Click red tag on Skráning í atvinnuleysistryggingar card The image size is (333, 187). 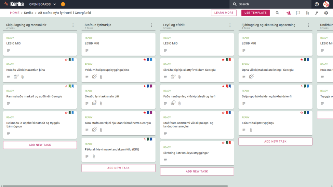click(x=230, y=143)
